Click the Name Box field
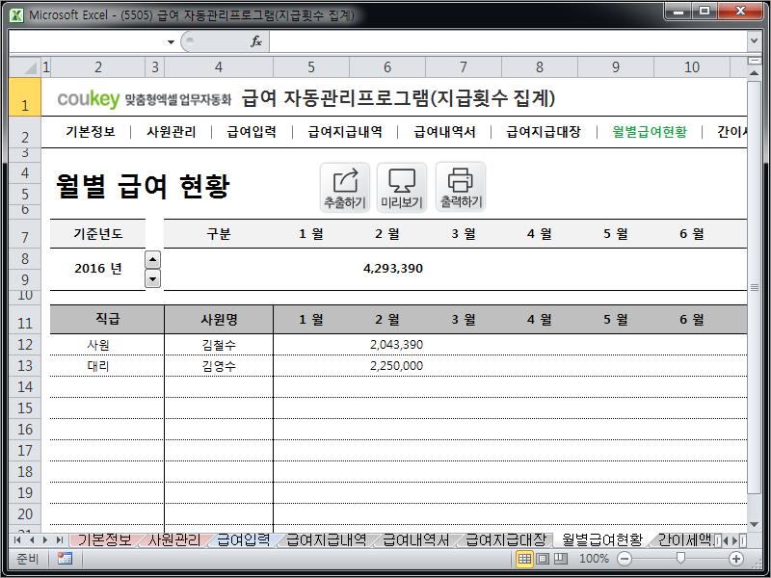The width and height of the screenshot is (771, 578). point(87,41)
